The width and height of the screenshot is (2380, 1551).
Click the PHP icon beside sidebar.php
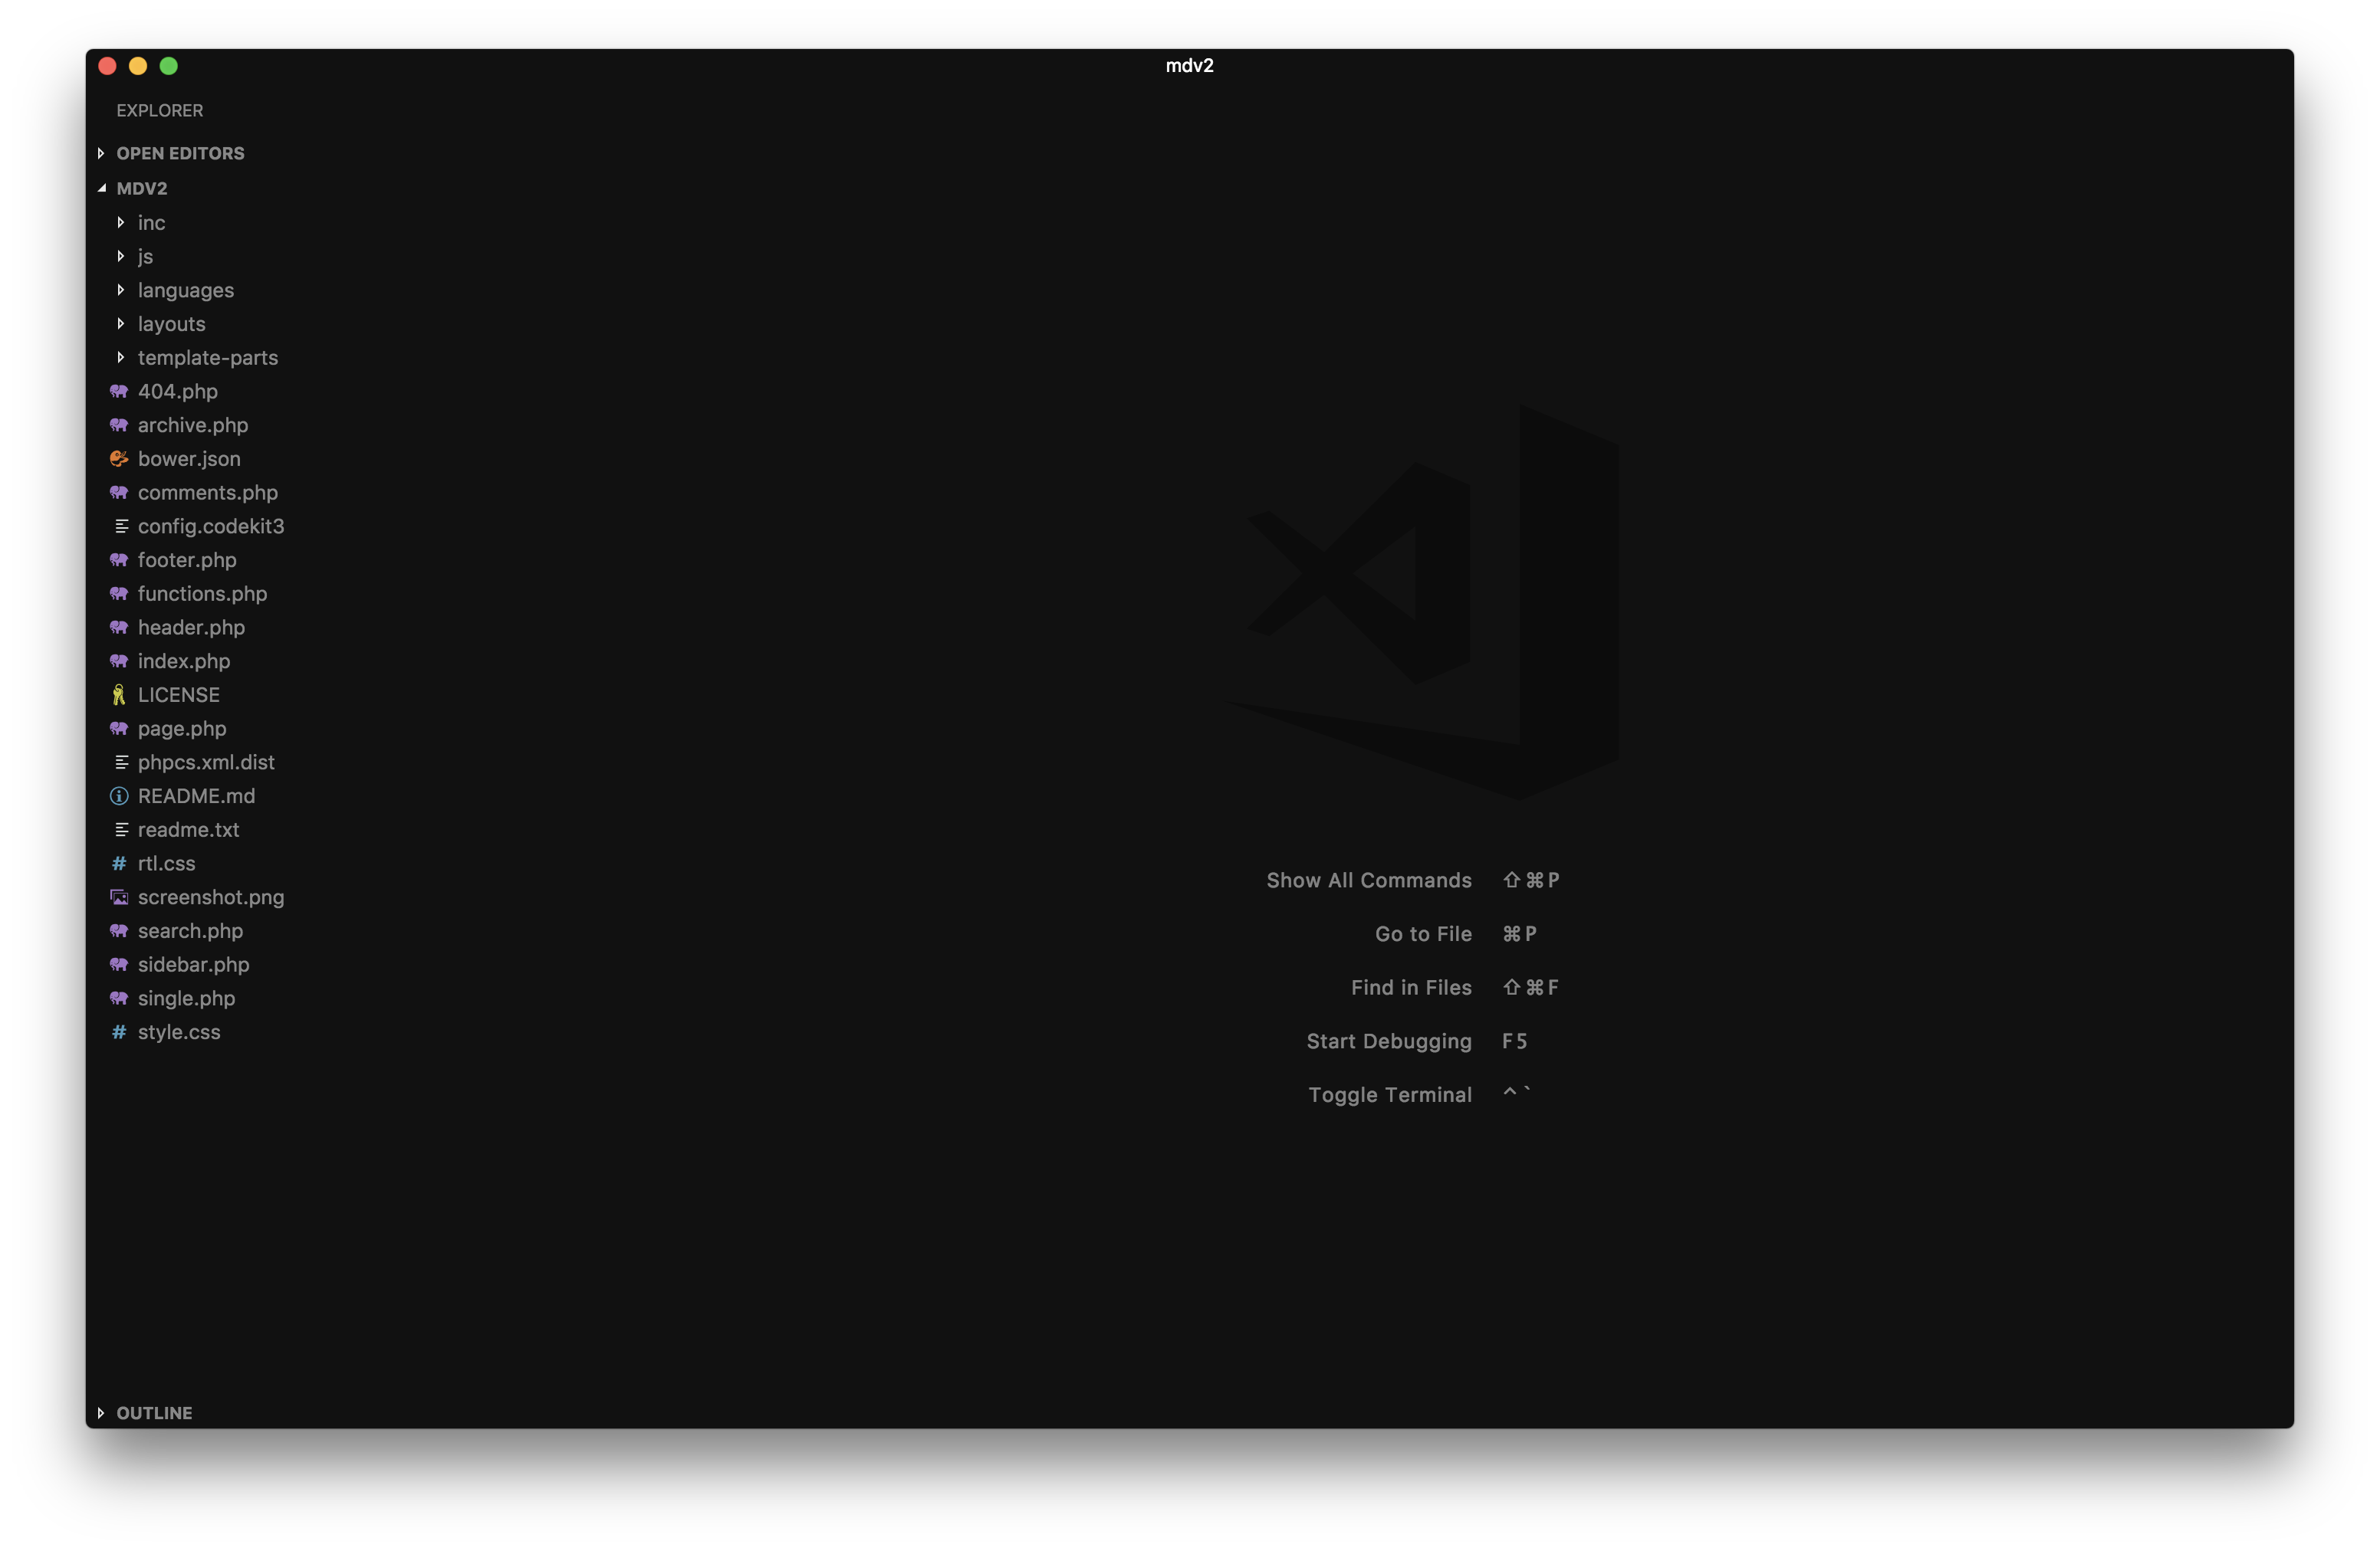click(119, 966)
